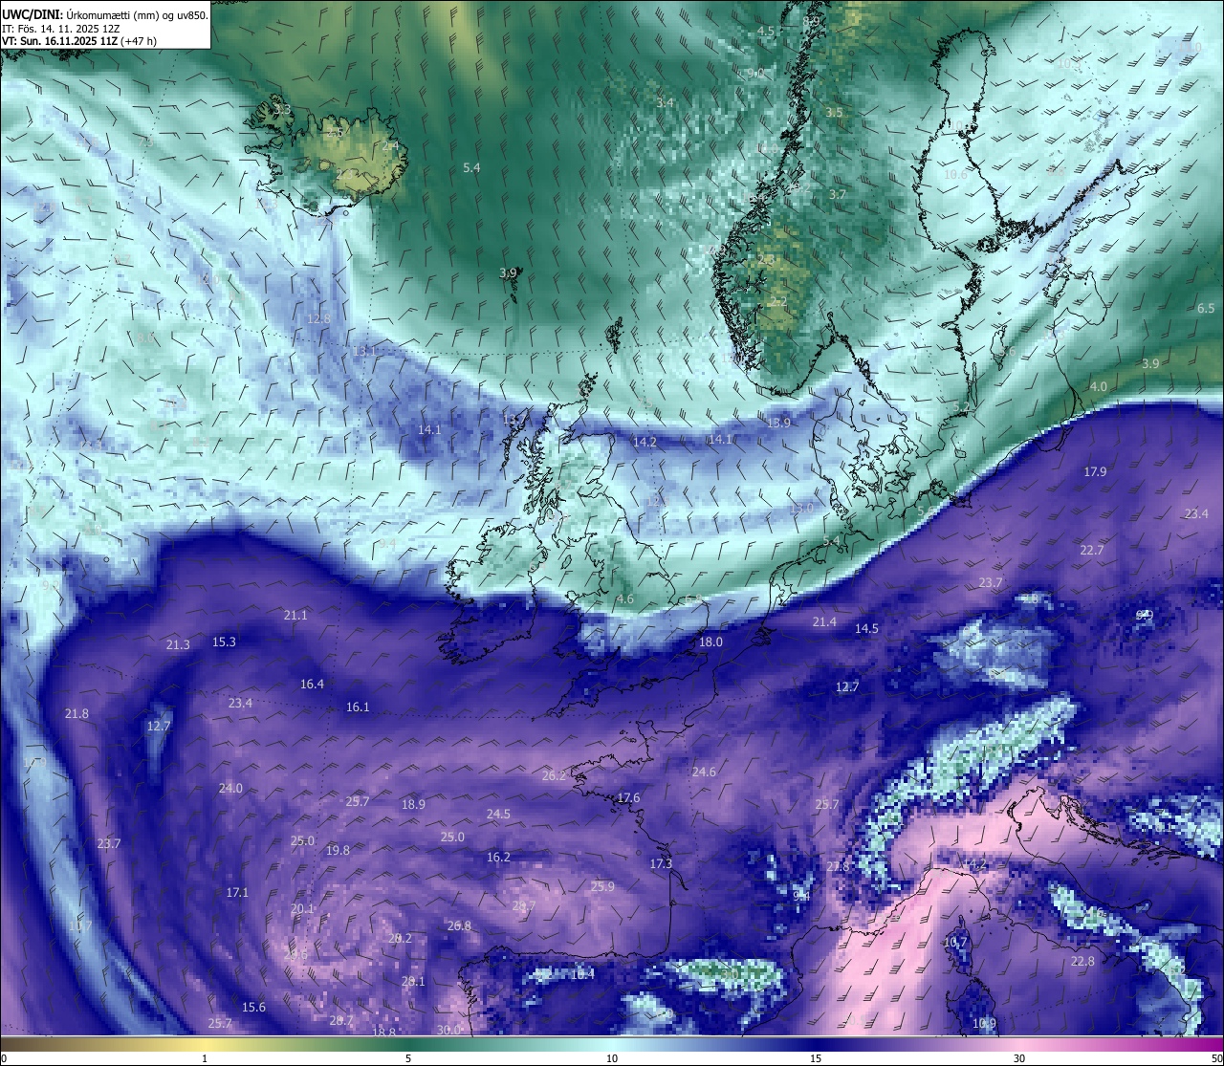Click the VT: Sun. 16.11.2025 11Z line
1224x1066 pixels.
79,41
